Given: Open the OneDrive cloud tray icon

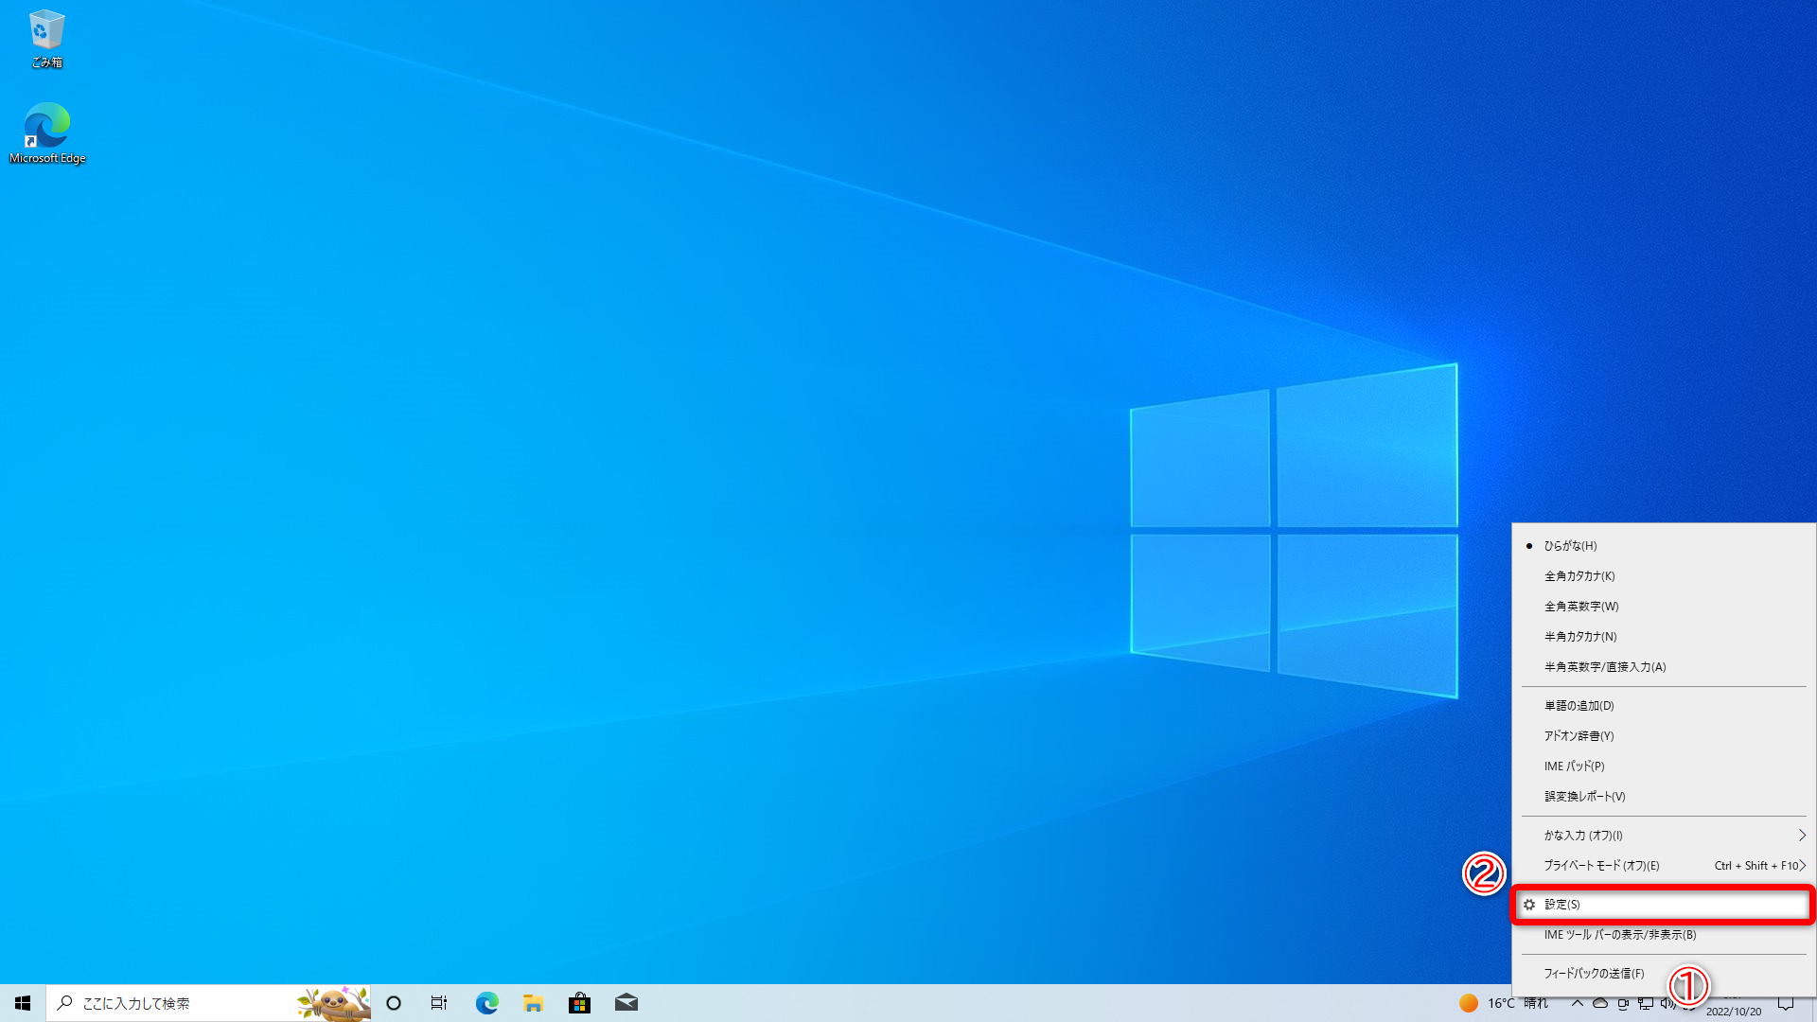Looking at the screenshot, I should tap(1600, 1003).
